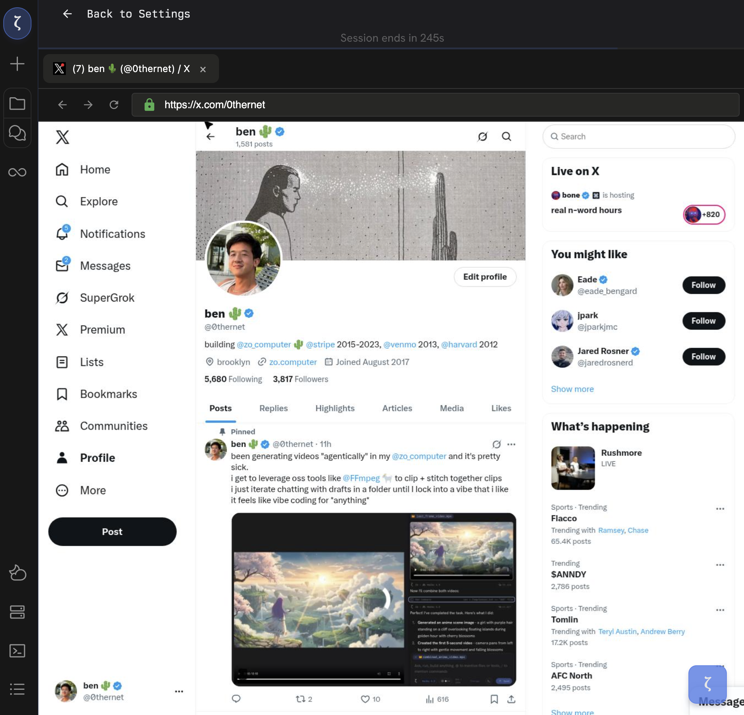
Task: Open the Messages envelope icon
Action: pyautogui.click(x=62, y=265)
